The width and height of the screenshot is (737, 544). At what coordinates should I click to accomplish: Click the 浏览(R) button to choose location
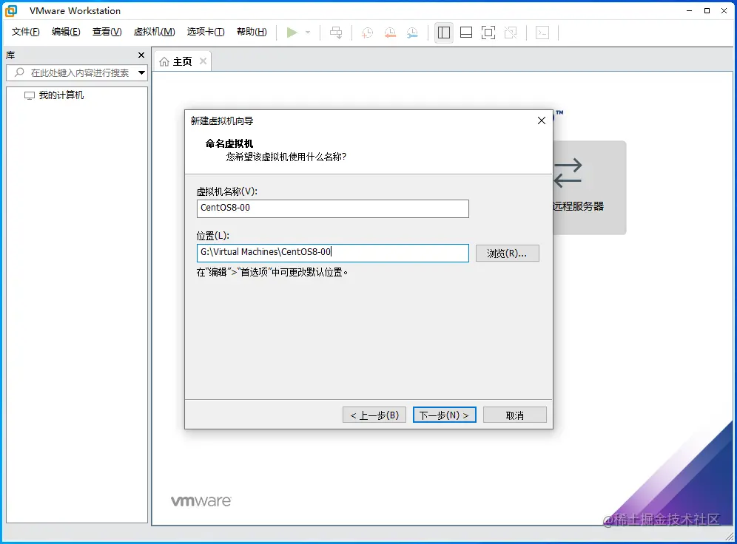pos(507,253)
